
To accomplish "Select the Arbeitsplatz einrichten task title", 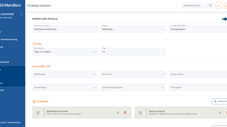I will (57, 111).
